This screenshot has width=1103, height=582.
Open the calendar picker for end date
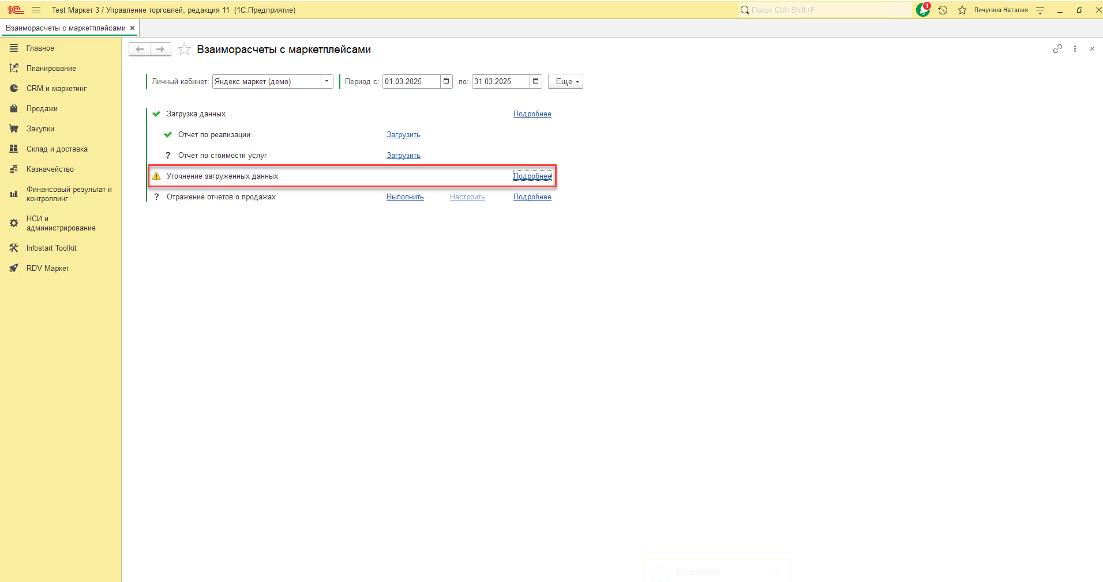coord(536,81)
